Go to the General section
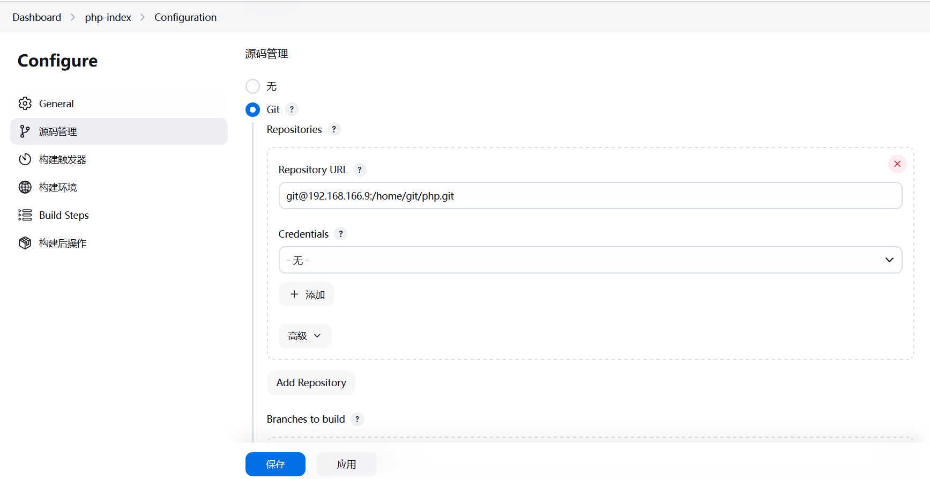The image size is (930, 479). pyautogui.click(x=119, y=104)
